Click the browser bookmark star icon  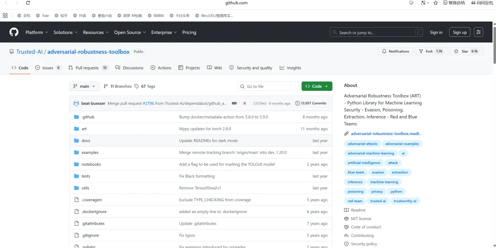[435, 3]
